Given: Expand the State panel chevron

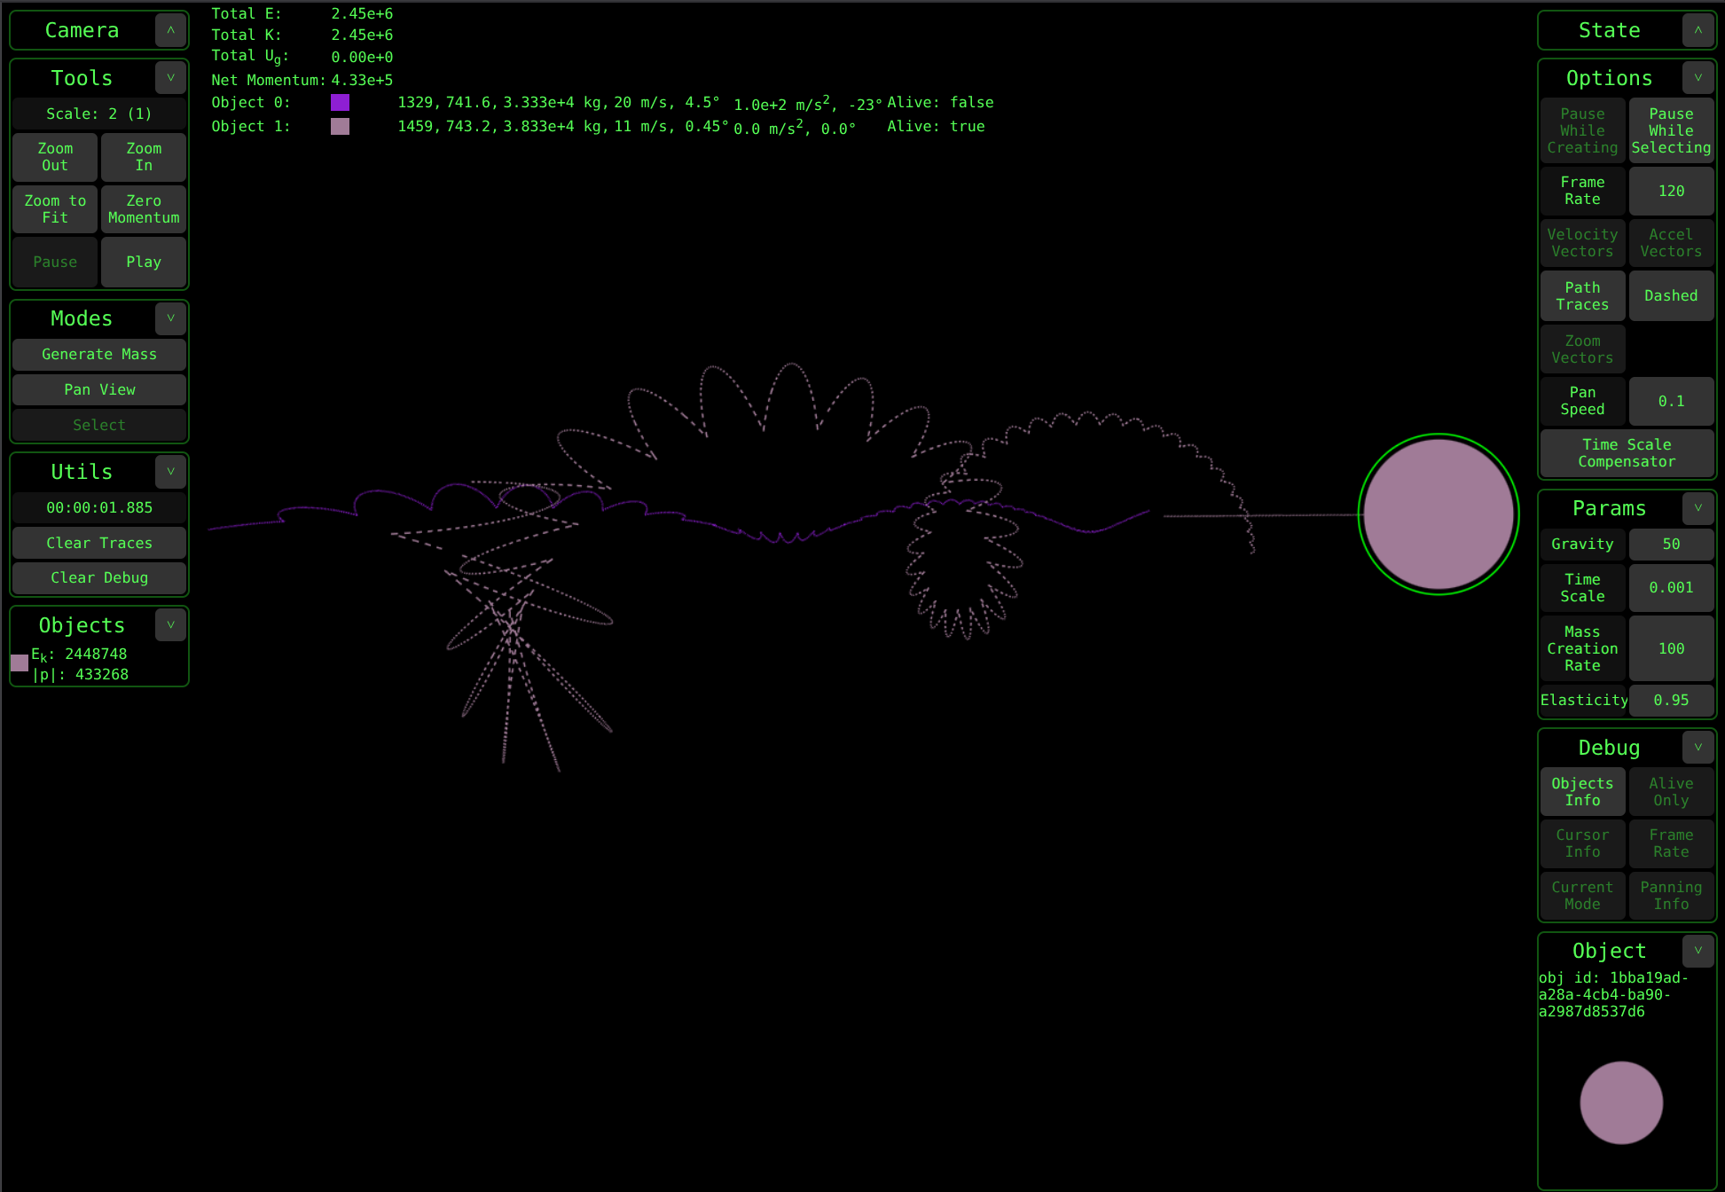Looking at the screenshot, I should 1698,30.
